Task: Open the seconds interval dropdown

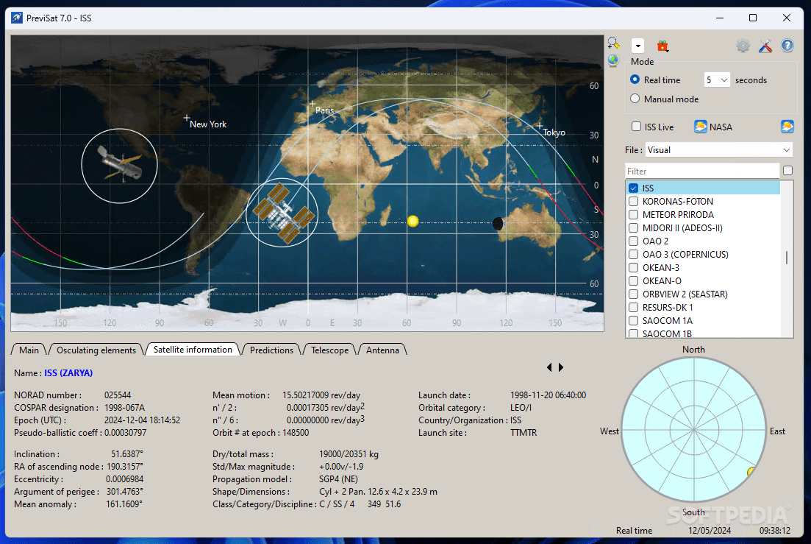Action: [717, 80]
